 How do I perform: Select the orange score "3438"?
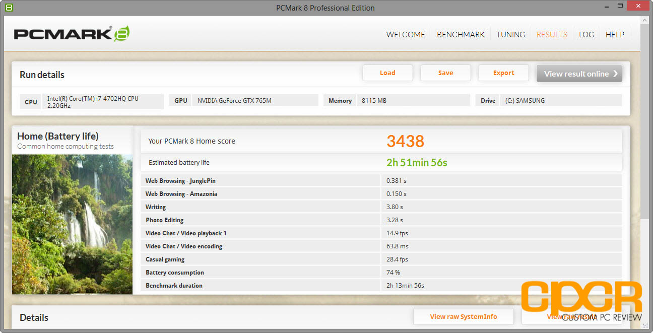pos(406,142)
